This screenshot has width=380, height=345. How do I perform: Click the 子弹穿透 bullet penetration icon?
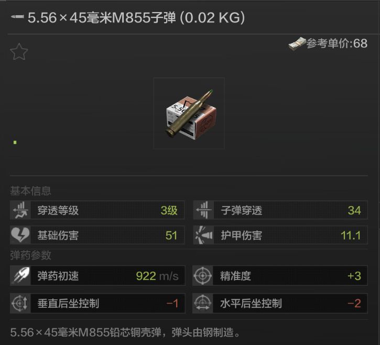[203, 210]
